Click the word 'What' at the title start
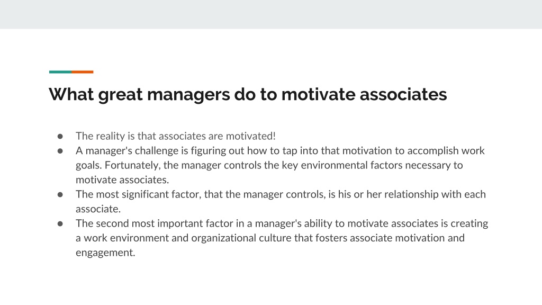The height and width of the screenshot is (305, 542). click(x=71, y=94)
